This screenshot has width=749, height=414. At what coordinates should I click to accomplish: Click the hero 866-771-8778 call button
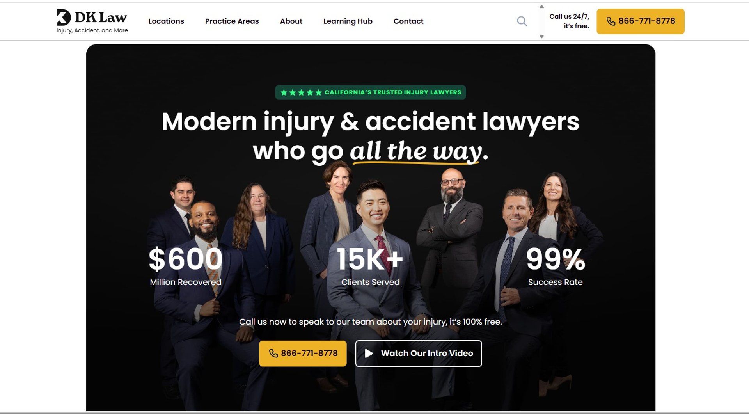[x=303, y=354]
